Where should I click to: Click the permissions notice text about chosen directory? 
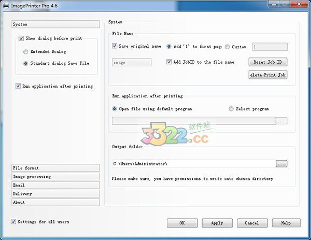[192, 178]
